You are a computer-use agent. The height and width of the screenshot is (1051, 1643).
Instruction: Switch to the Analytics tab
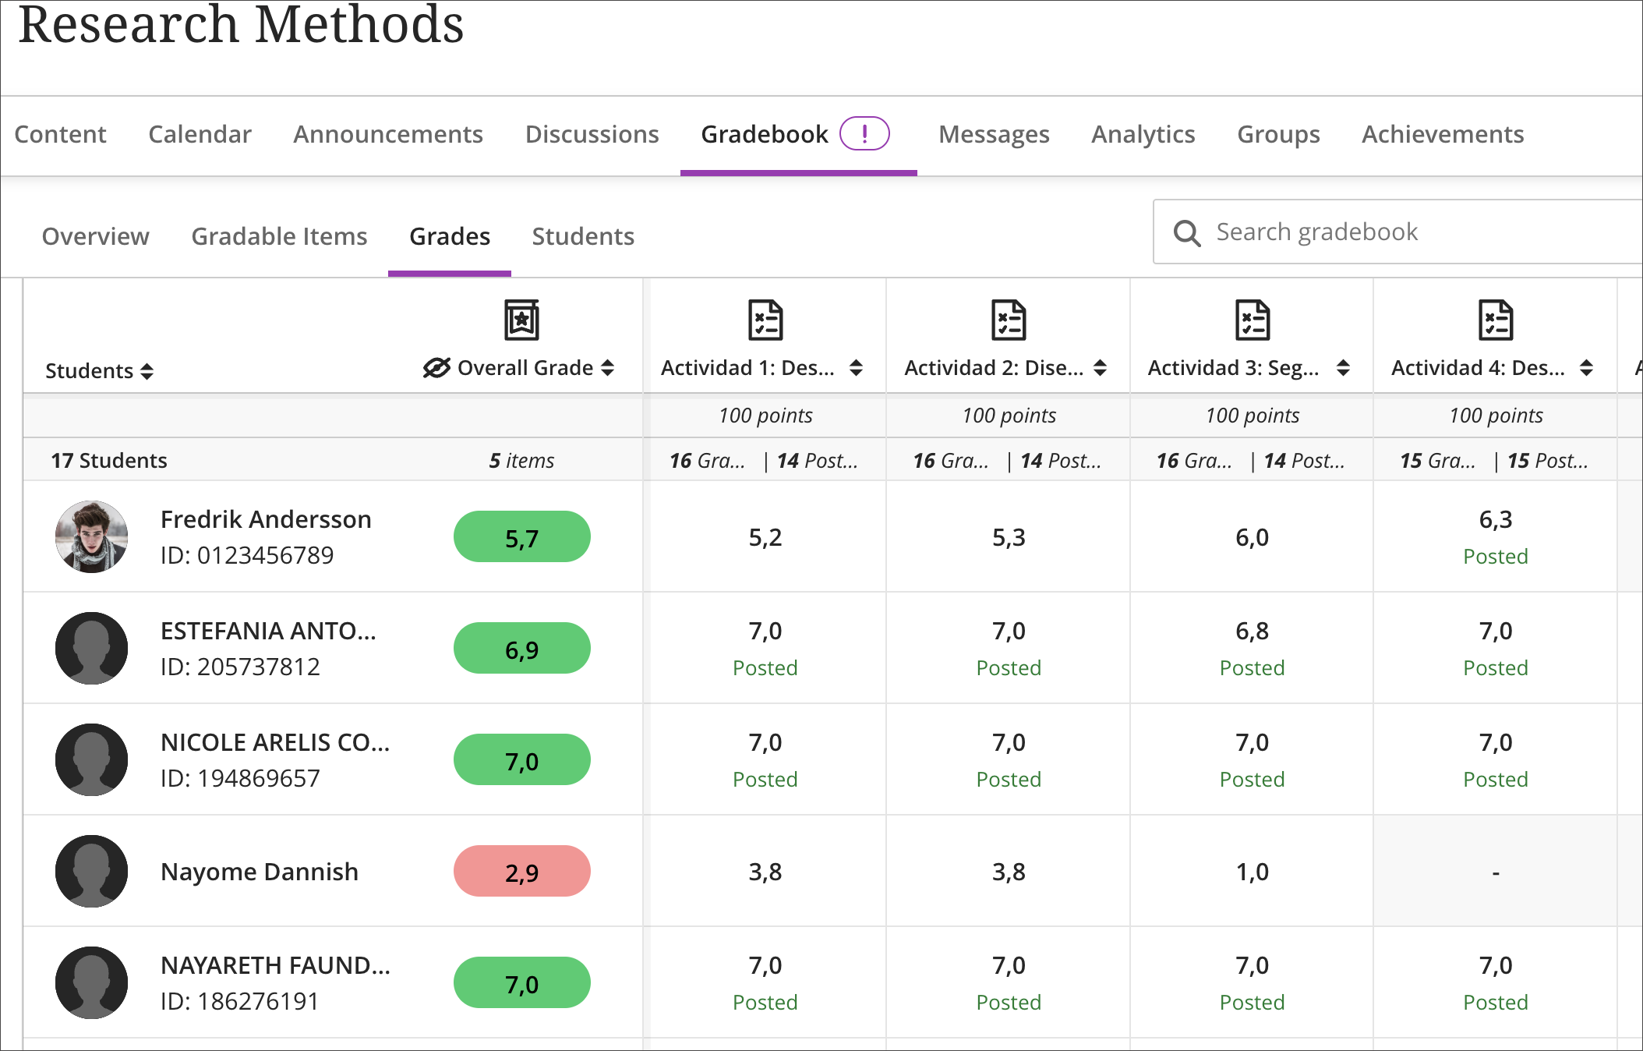click(1143, 133)
